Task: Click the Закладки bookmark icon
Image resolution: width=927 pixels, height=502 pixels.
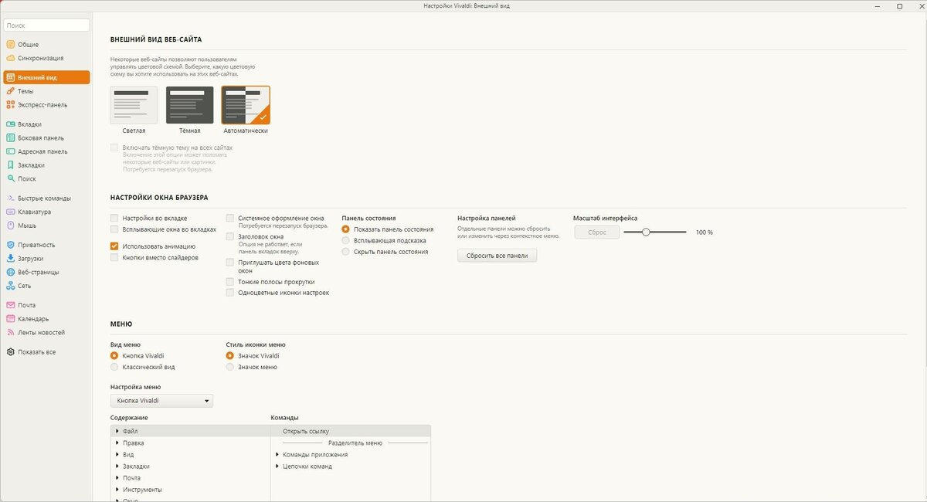Action: [x=10, y=165]
